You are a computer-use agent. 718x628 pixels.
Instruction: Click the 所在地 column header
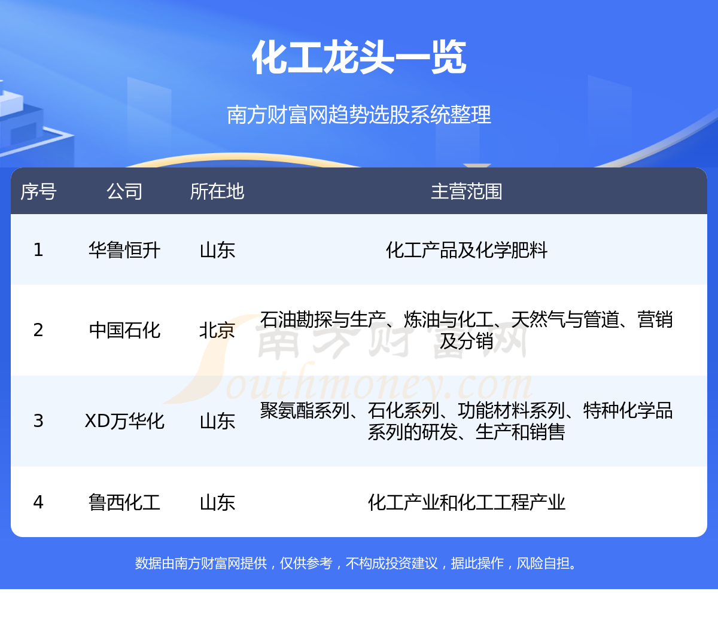point(217,191)
